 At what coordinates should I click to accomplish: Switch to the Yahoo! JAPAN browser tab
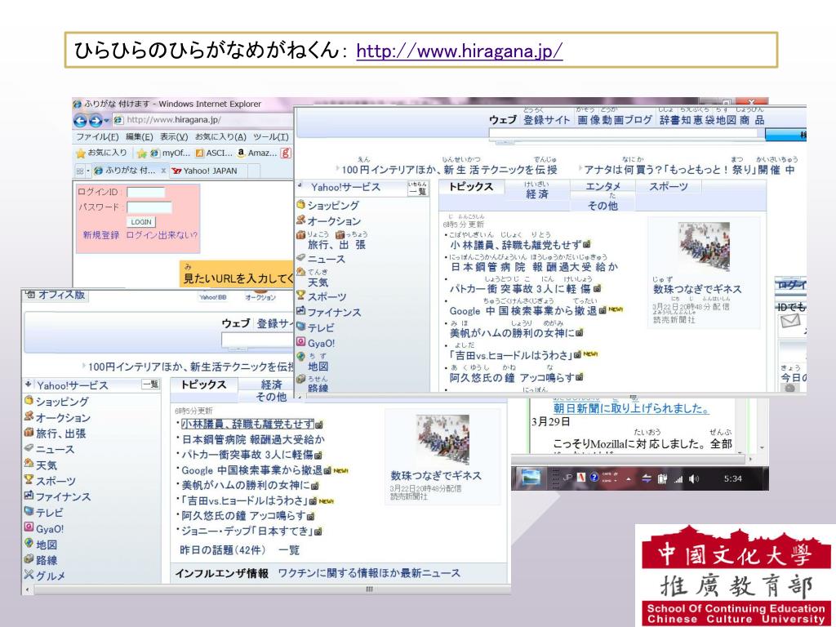pos(205,171)
